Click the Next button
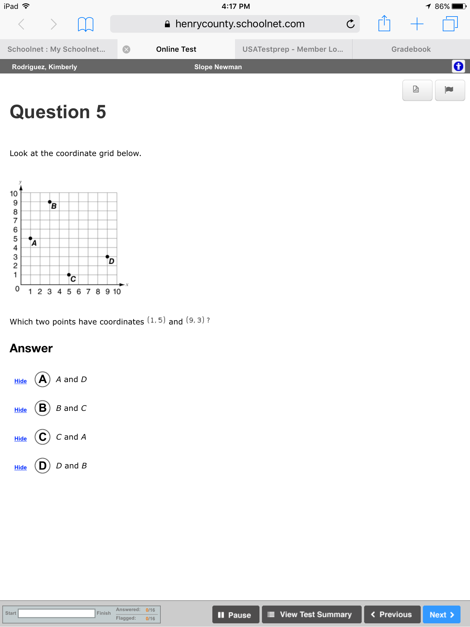The image size is (470, 627). [x=442, y=614]
